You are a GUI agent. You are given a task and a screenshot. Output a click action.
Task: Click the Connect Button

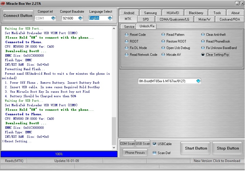(x=18, y=15)
